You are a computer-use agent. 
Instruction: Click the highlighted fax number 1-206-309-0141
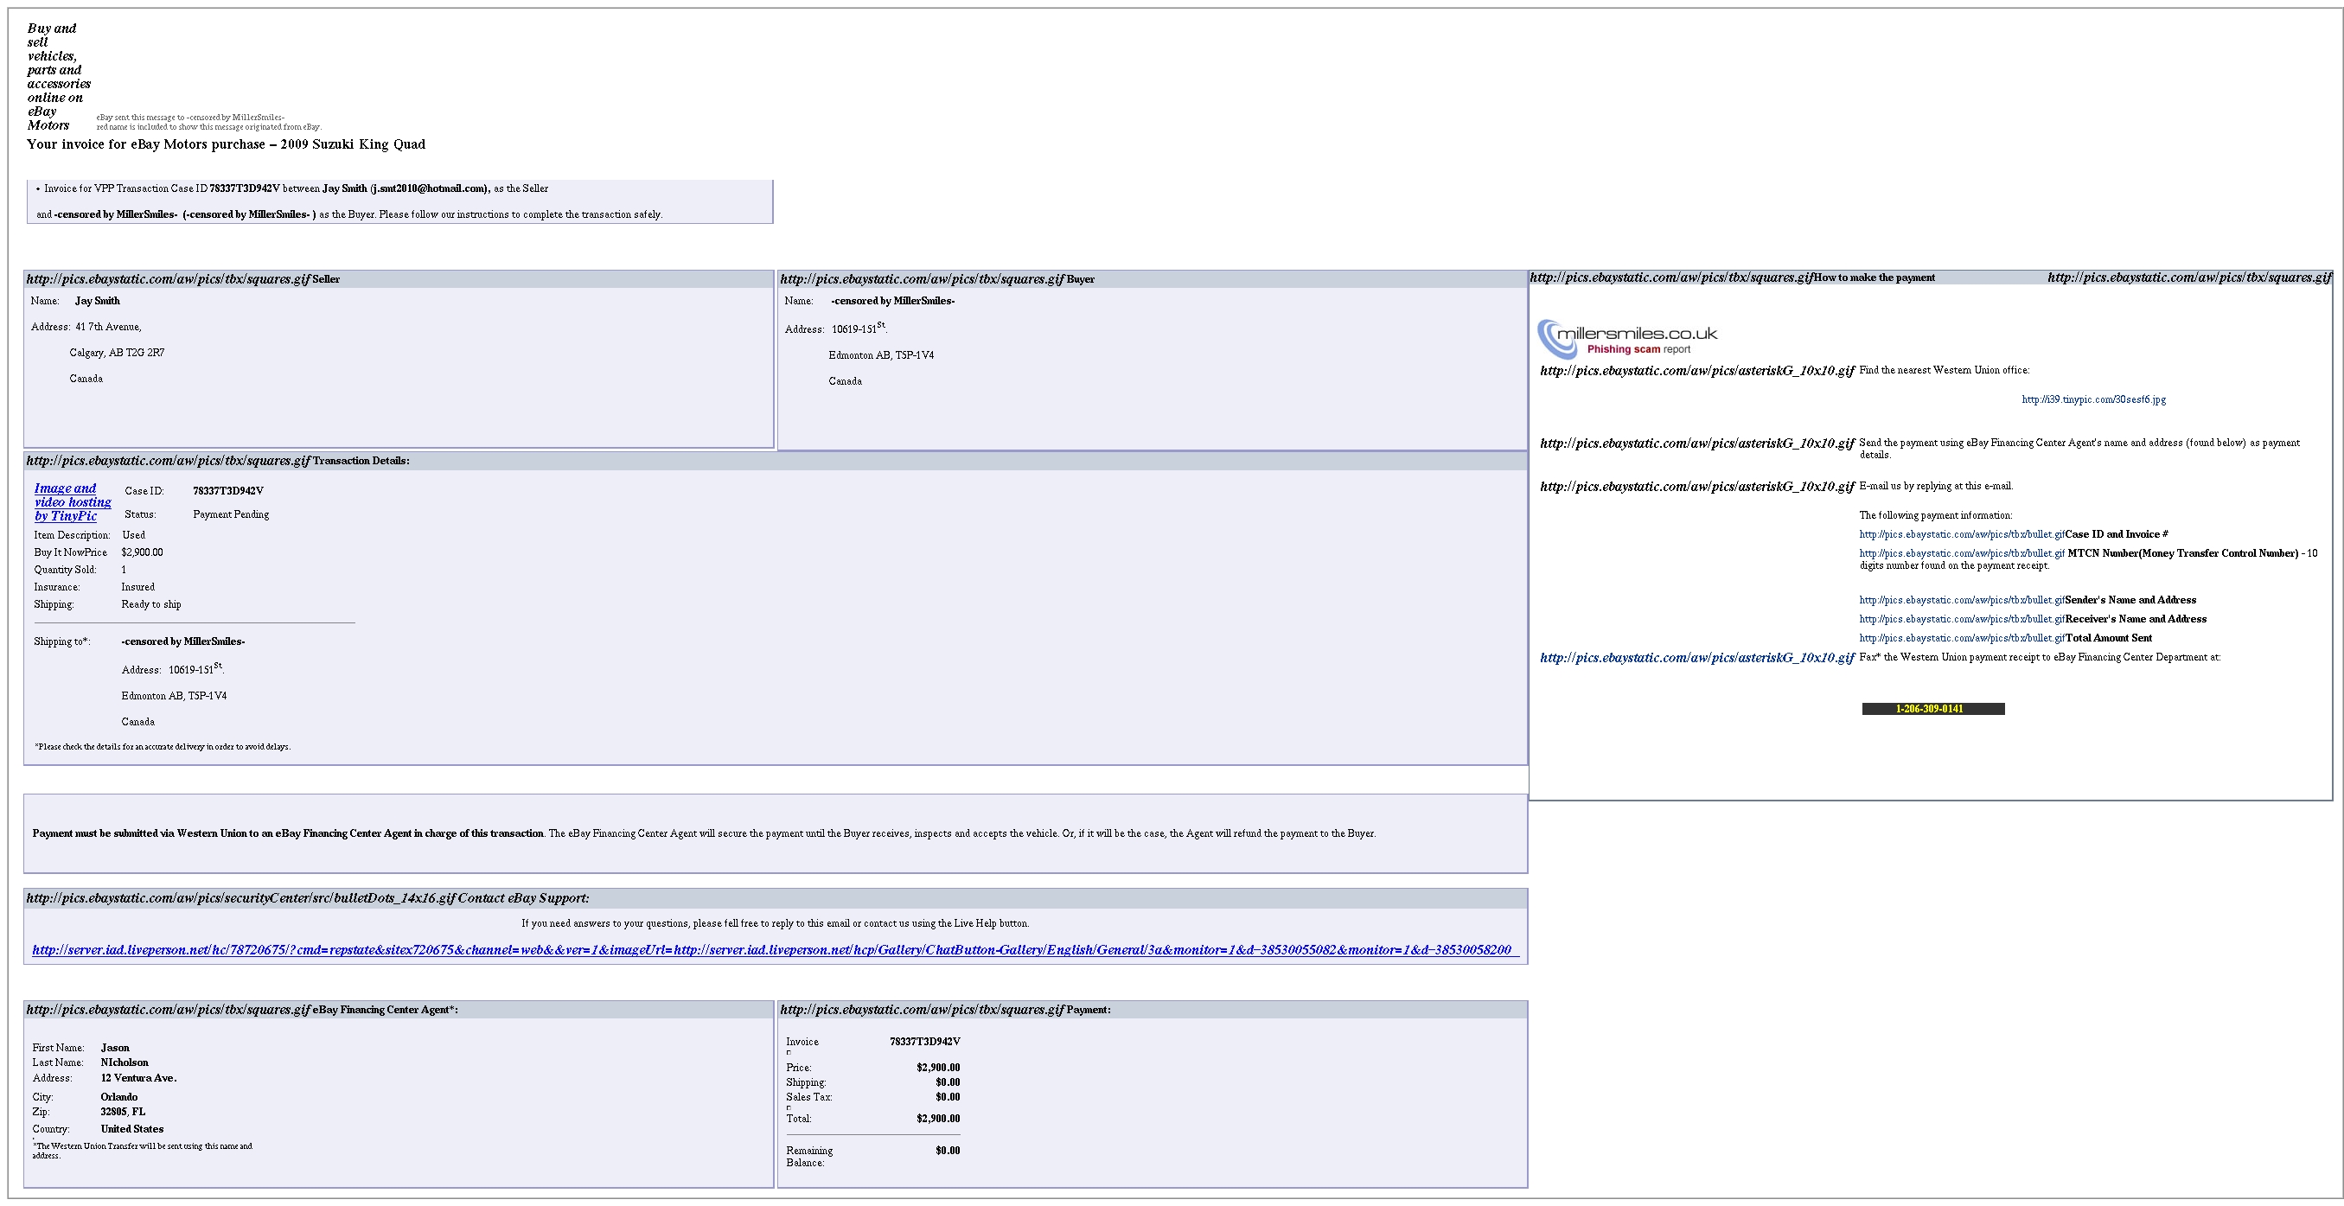pyautogui.click(x=1932, y=710)
